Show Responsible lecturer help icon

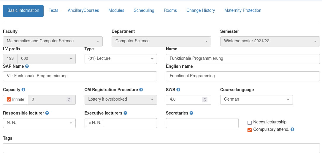click(47, 113)
